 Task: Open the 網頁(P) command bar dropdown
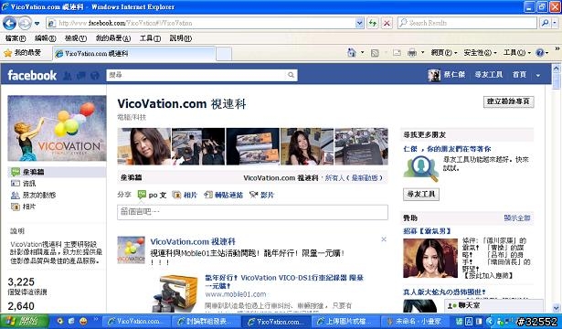pos(444,53)
